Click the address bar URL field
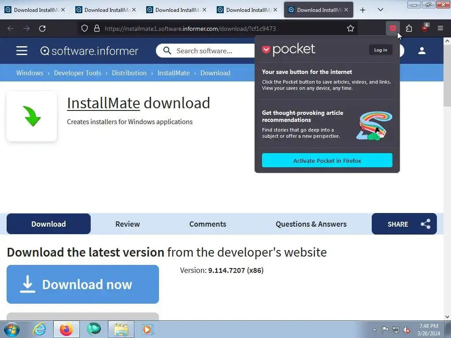The width and height of the screenshot is (451, 338). point(223,29)
